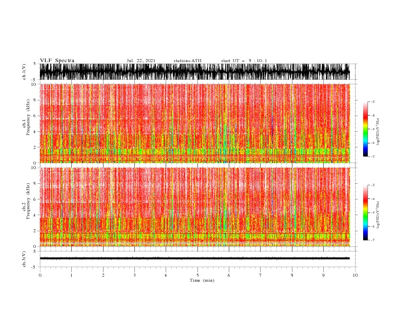The width and height of the screenshot is (400, 309).
Task: Click time axis tick label "2"
Action: point(103,275)
